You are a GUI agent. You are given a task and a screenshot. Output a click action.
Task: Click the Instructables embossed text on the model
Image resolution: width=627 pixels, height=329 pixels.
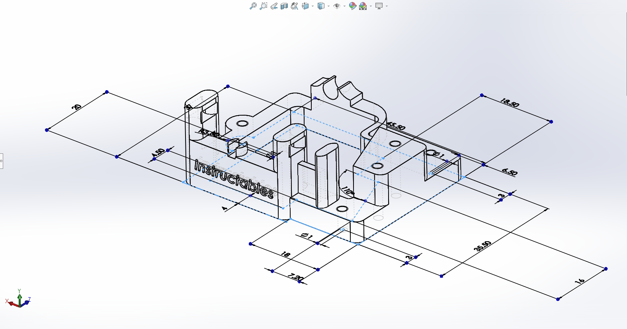[x=234, y=179]
